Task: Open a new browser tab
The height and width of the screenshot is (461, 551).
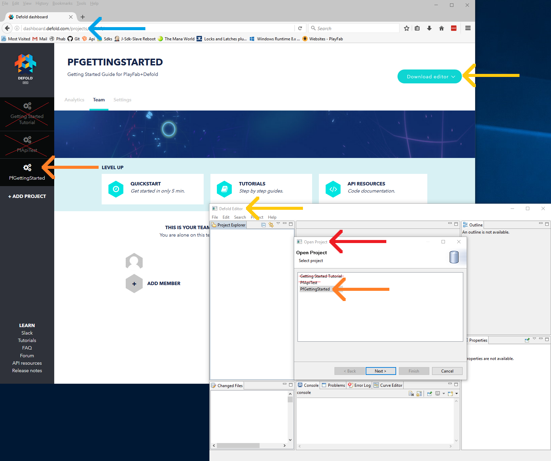Action: (83, 17)
